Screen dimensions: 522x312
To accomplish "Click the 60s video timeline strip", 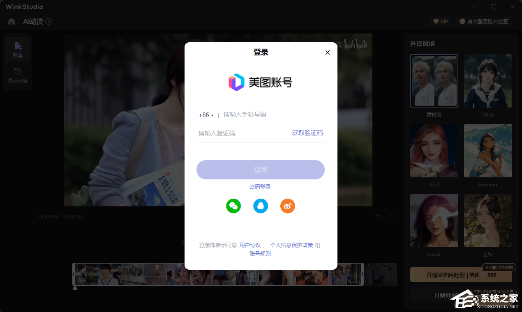I will coord(218,274).
